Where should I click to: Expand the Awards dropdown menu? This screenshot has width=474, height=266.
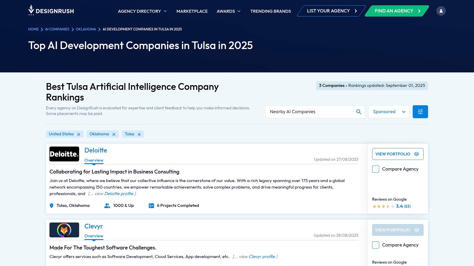tap(228, 11)
